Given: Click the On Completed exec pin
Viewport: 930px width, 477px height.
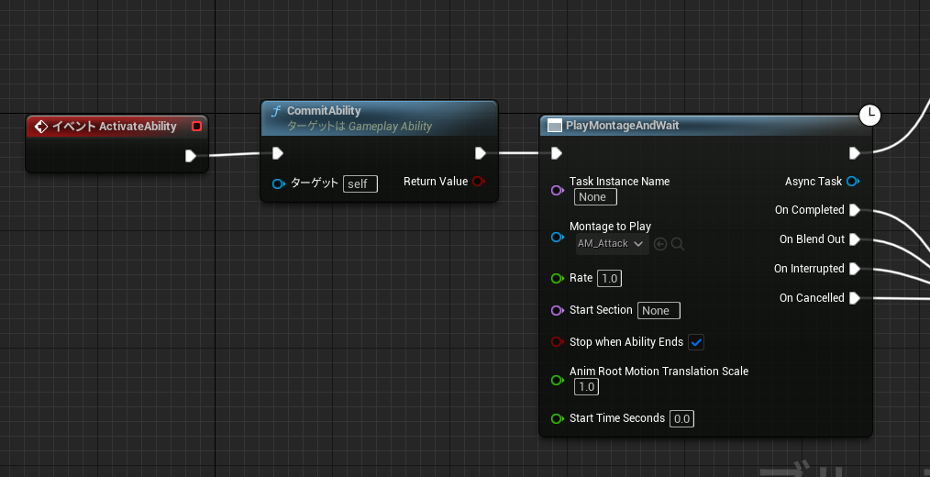Looking at the screenshot, I should [854, 210].
